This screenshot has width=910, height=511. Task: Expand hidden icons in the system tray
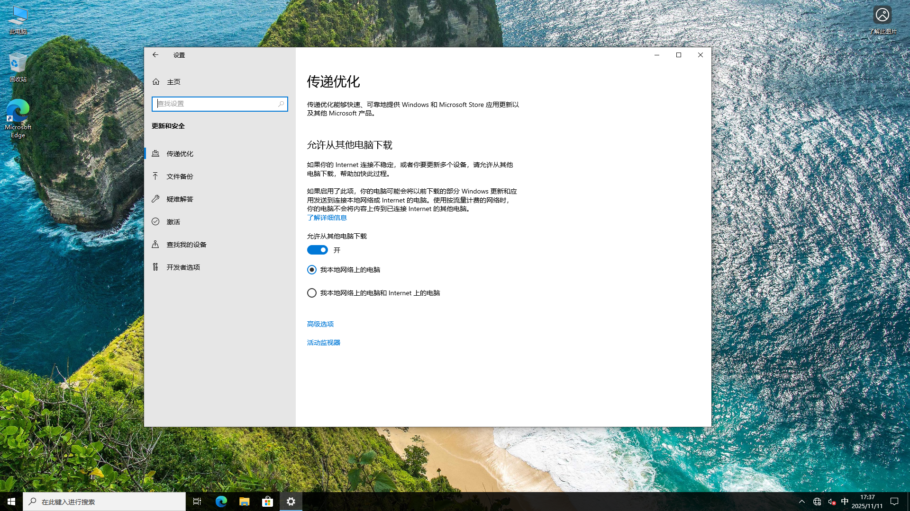click(801, 501)
